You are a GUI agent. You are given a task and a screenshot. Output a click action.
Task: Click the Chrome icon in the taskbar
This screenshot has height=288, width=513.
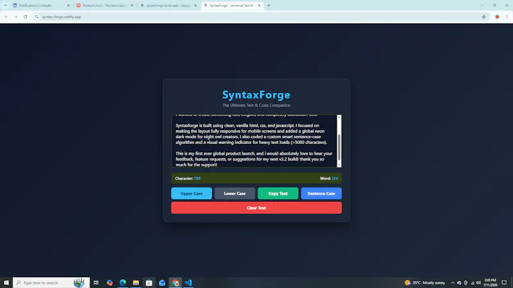(175, 282)
